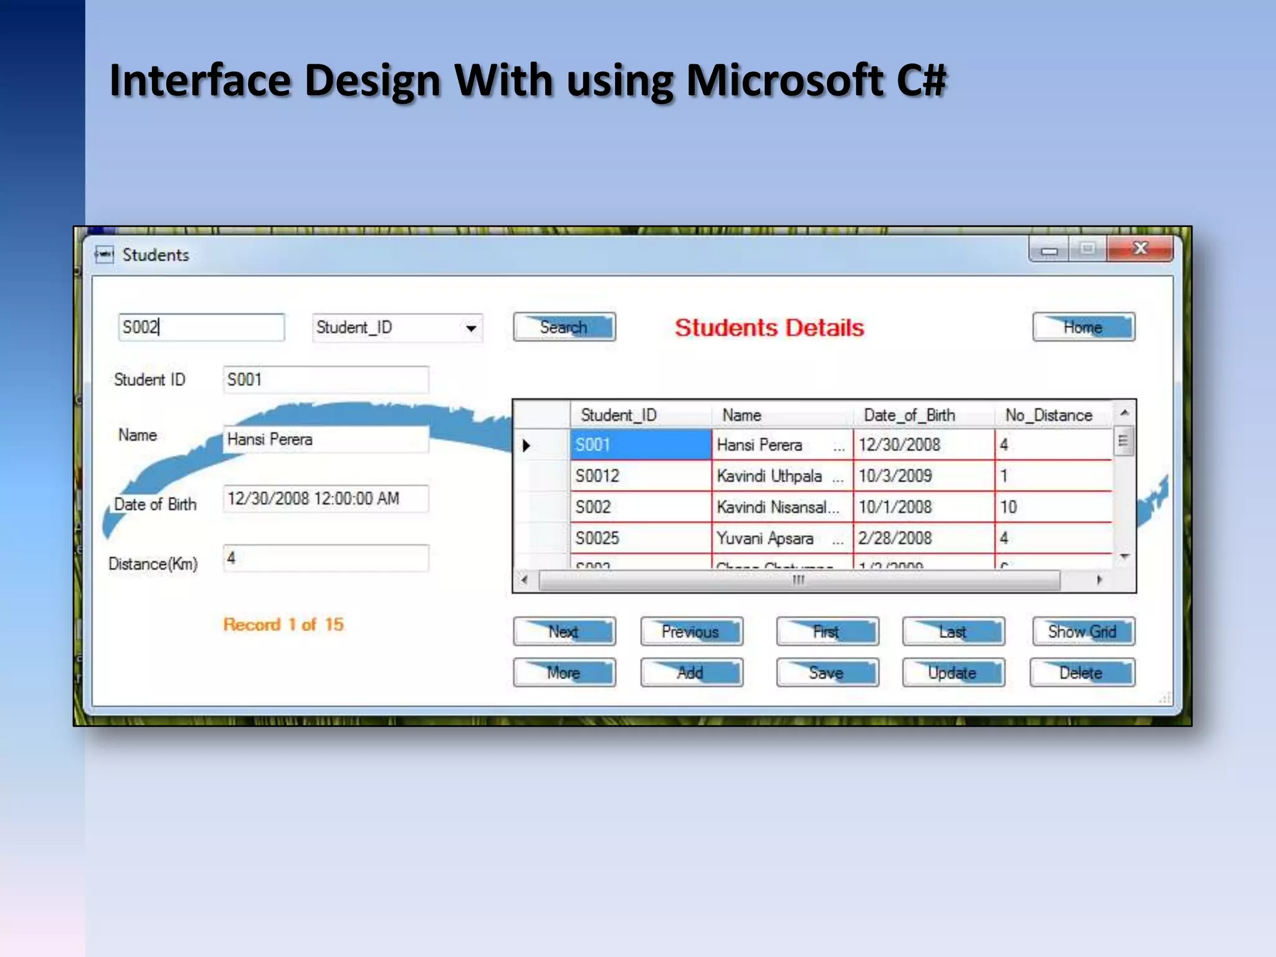This screenshot has height=957, width=1276.
Task: Focus the search box containing S002
Action: pos(201,327)
